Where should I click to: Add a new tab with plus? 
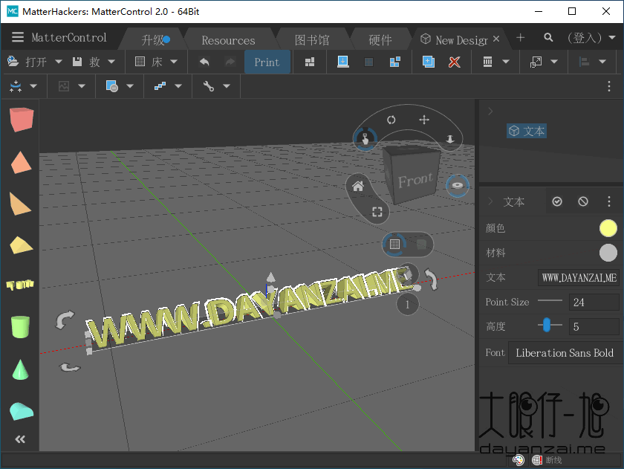[520, 37]
